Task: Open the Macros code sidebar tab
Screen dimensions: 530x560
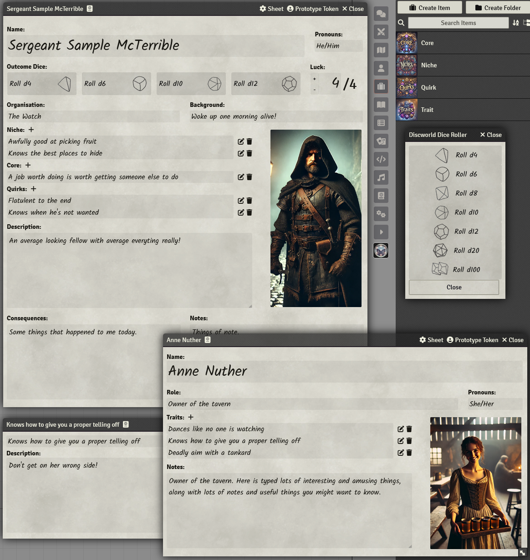Action: coord(381,159)
